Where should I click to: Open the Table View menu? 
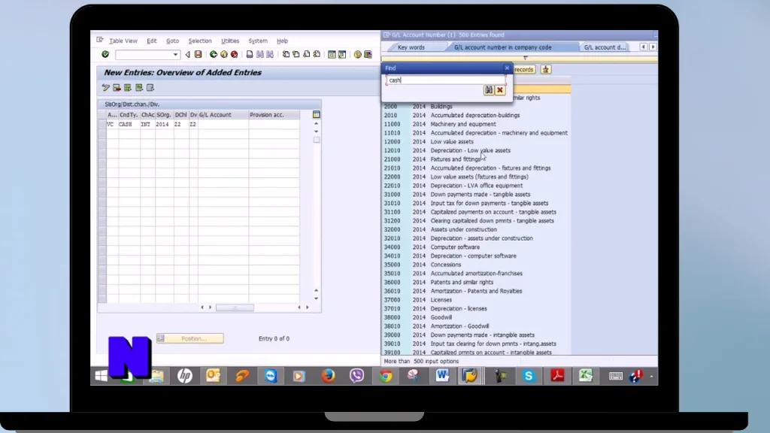coord(123,41)
